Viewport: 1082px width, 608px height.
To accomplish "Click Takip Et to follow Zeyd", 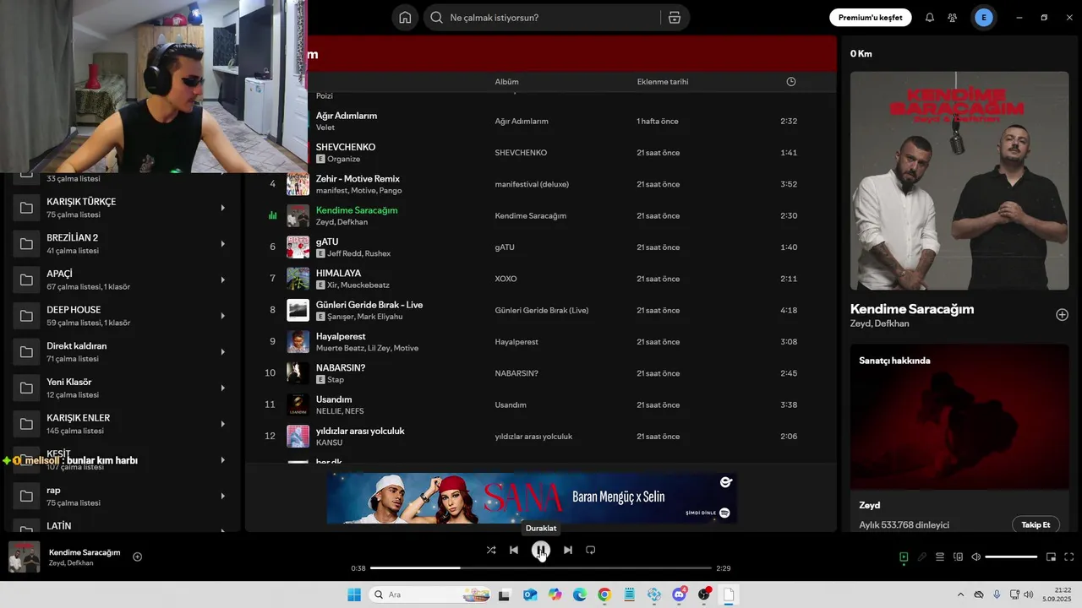I will [x=1036, y=524].
